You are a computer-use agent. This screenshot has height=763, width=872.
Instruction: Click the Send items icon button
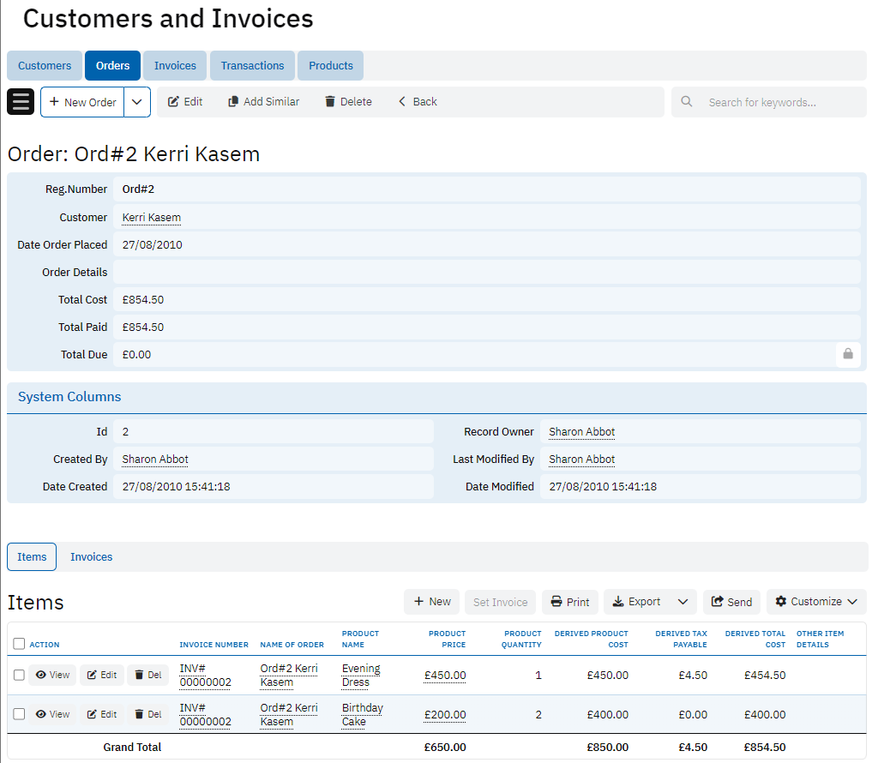click(x=718, y=602)
